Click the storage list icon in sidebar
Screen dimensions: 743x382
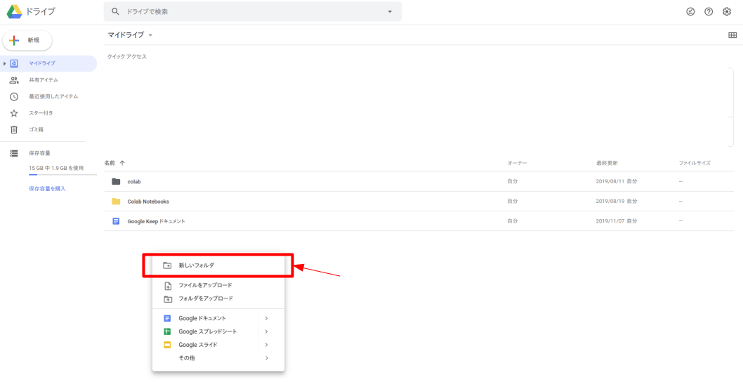(x=14, y=153)
